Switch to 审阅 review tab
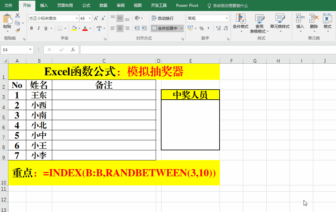 click(120, 6)
